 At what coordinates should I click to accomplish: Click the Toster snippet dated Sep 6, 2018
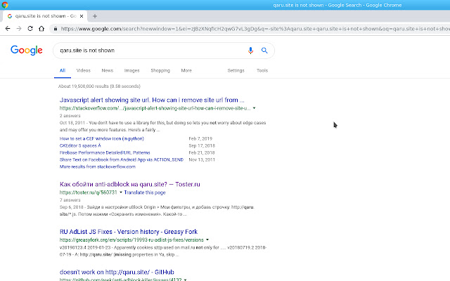coord(157,211)
